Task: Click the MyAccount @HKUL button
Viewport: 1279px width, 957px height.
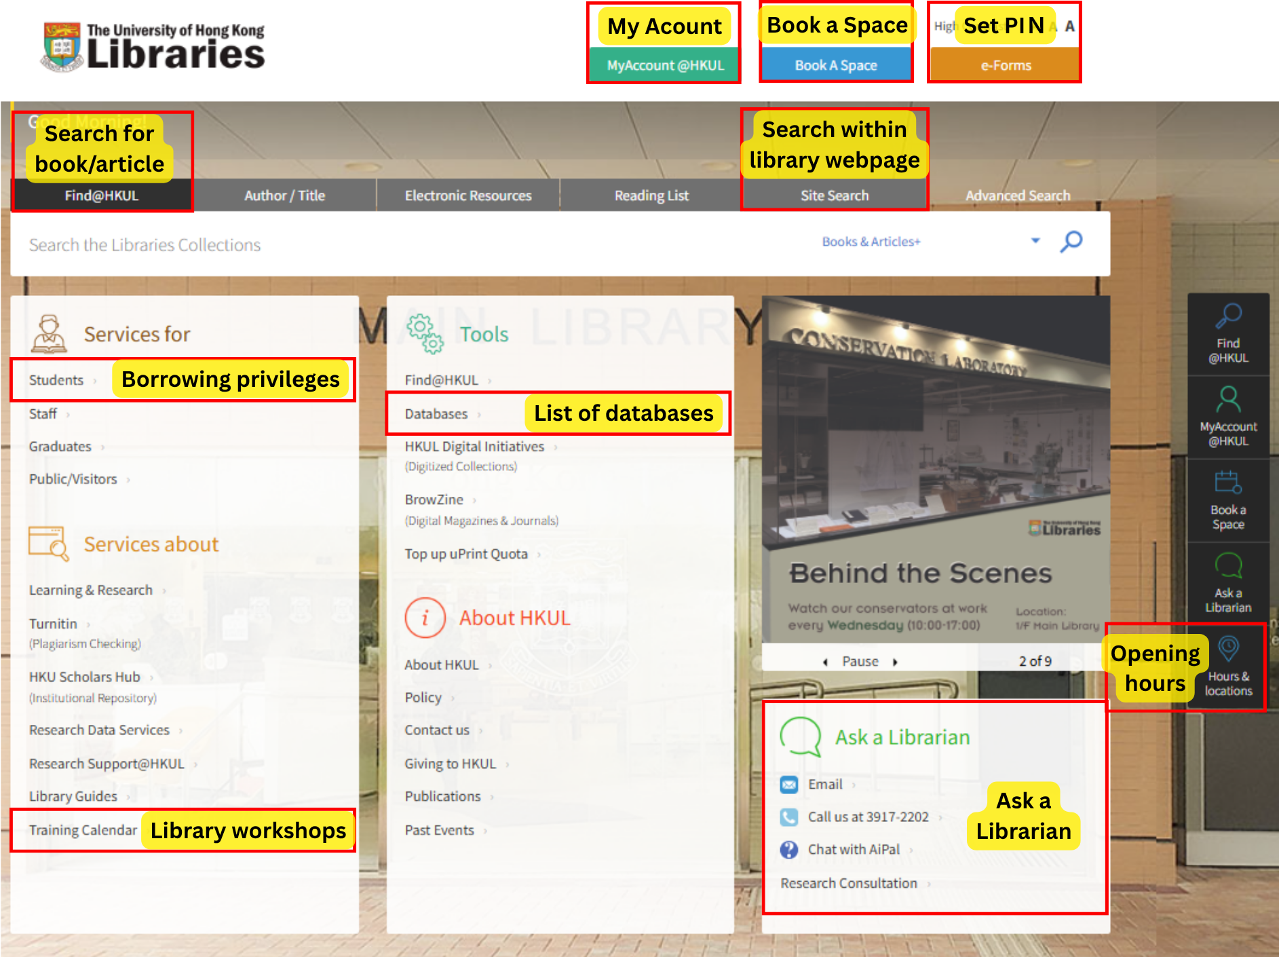Action: [665, 65]
